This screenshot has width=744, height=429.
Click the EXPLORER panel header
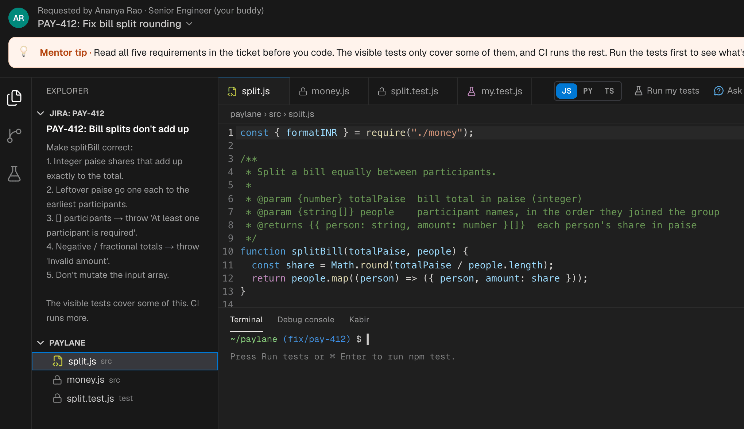click(67, 91)
